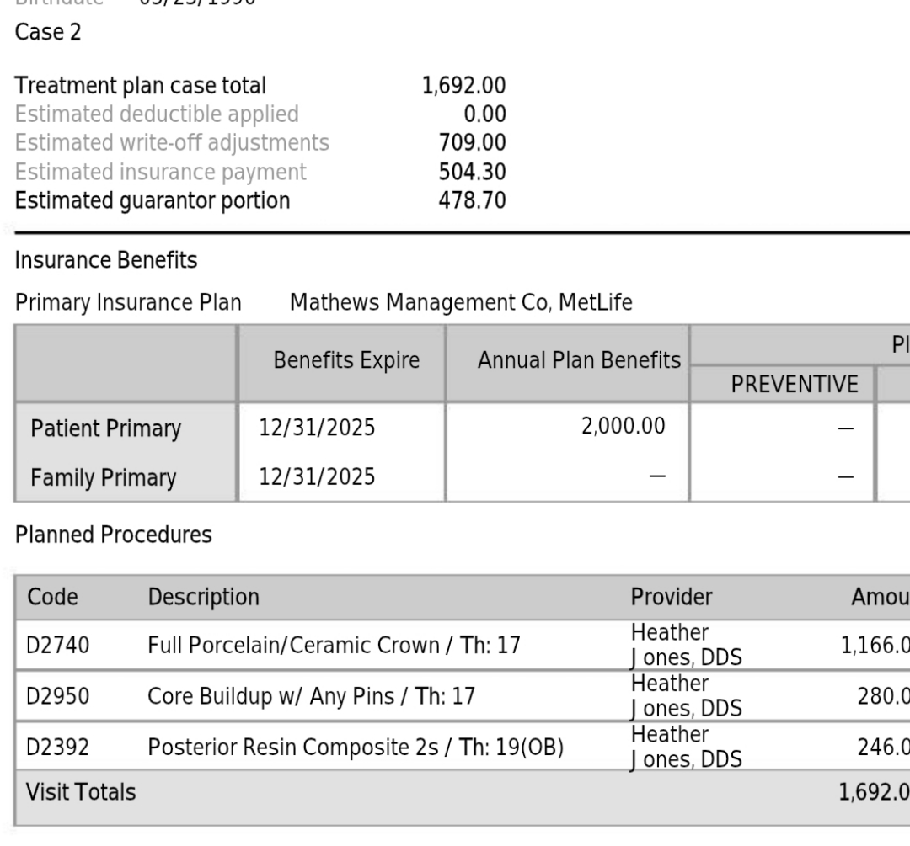Viewport: 910px width, 846px height.
Task: Select the Estimated insurance payment amount 504.30
Action: point(473,172)
